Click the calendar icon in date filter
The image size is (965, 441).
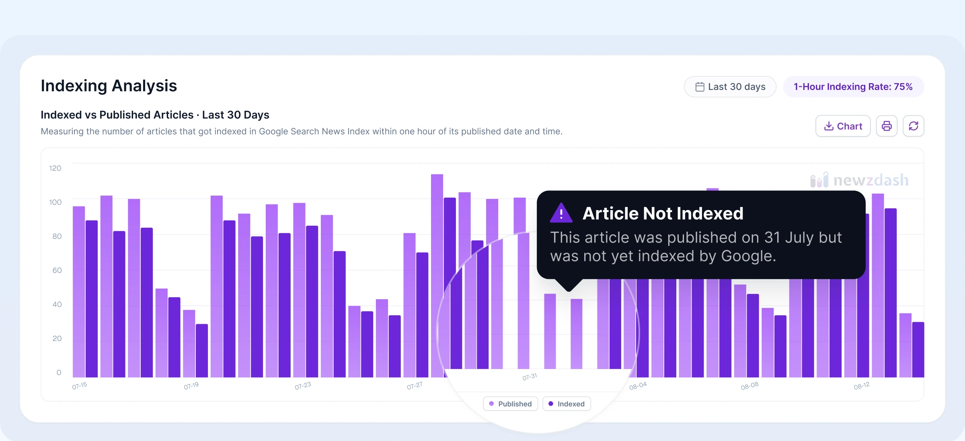(700, 87)
